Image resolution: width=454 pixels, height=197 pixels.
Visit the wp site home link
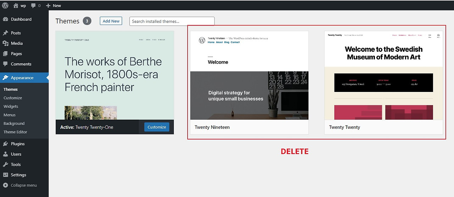tap(20, 5)
